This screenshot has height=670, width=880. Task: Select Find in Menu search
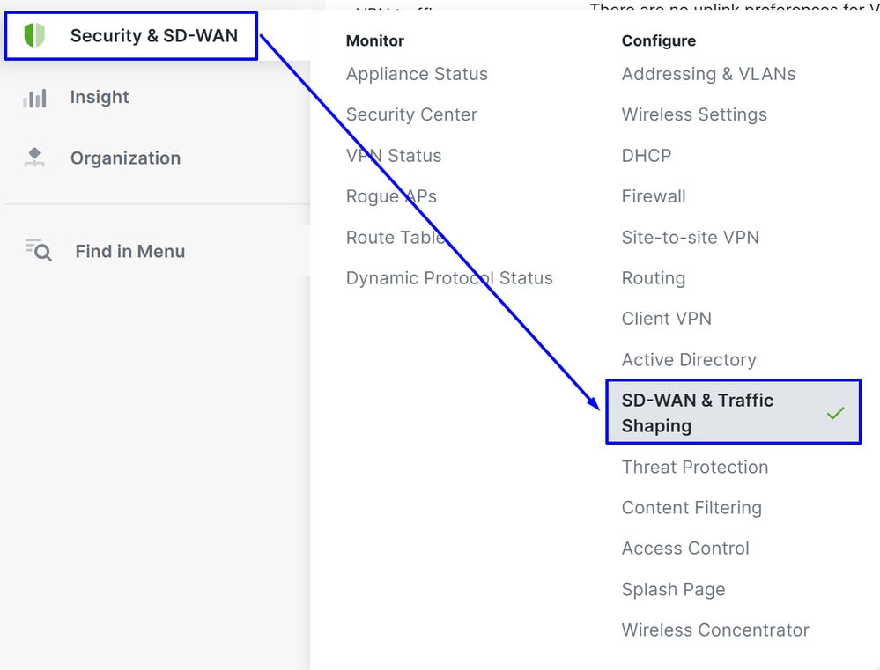tap(129, 251)
